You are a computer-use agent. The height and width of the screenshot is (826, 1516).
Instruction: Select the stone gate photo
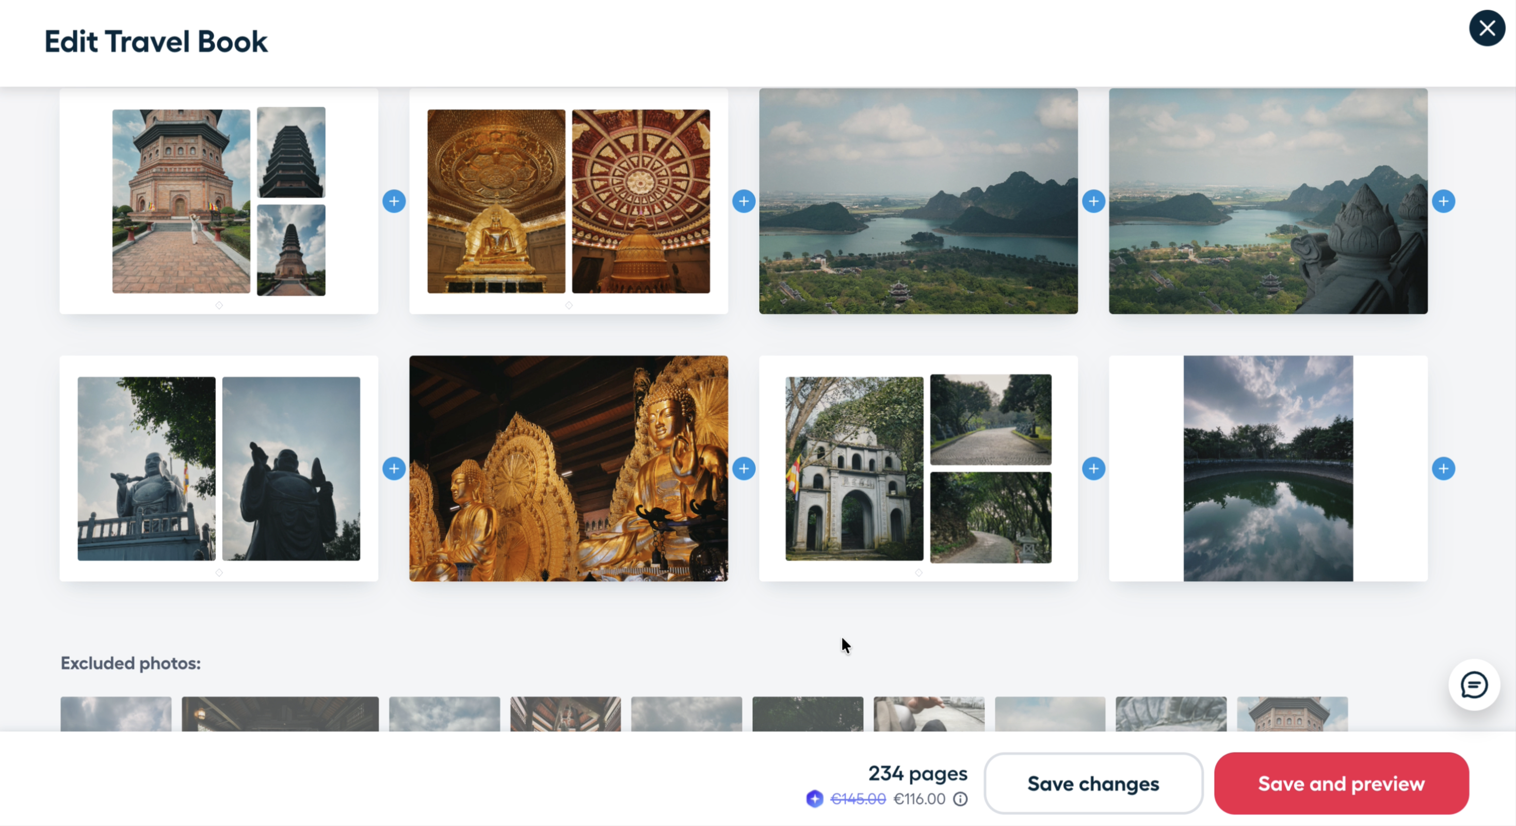coord(854,469)
